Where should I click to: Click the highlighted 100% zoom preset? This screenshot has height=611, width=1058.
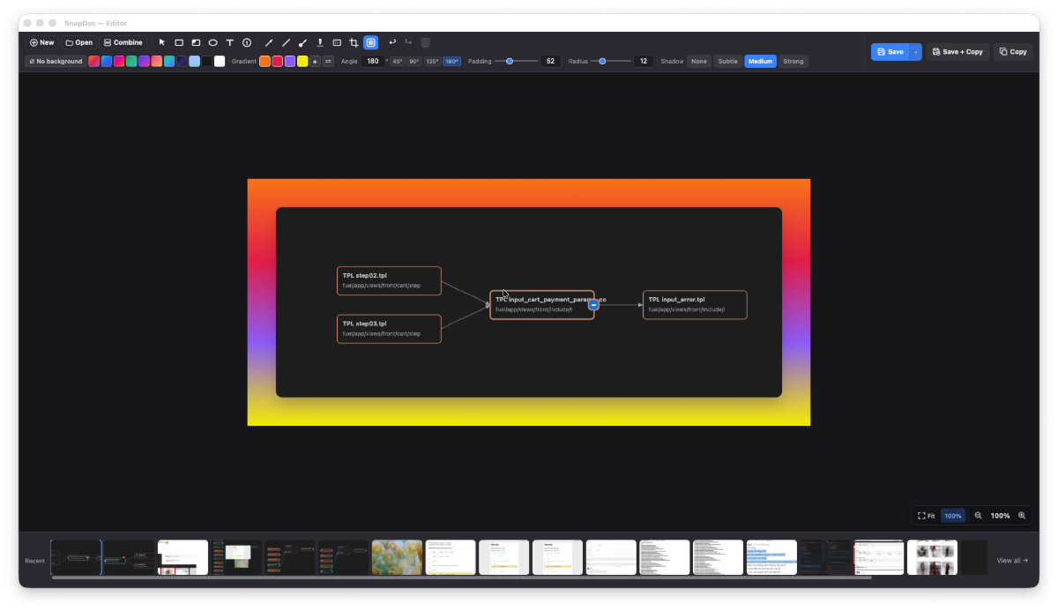[953, 516]
